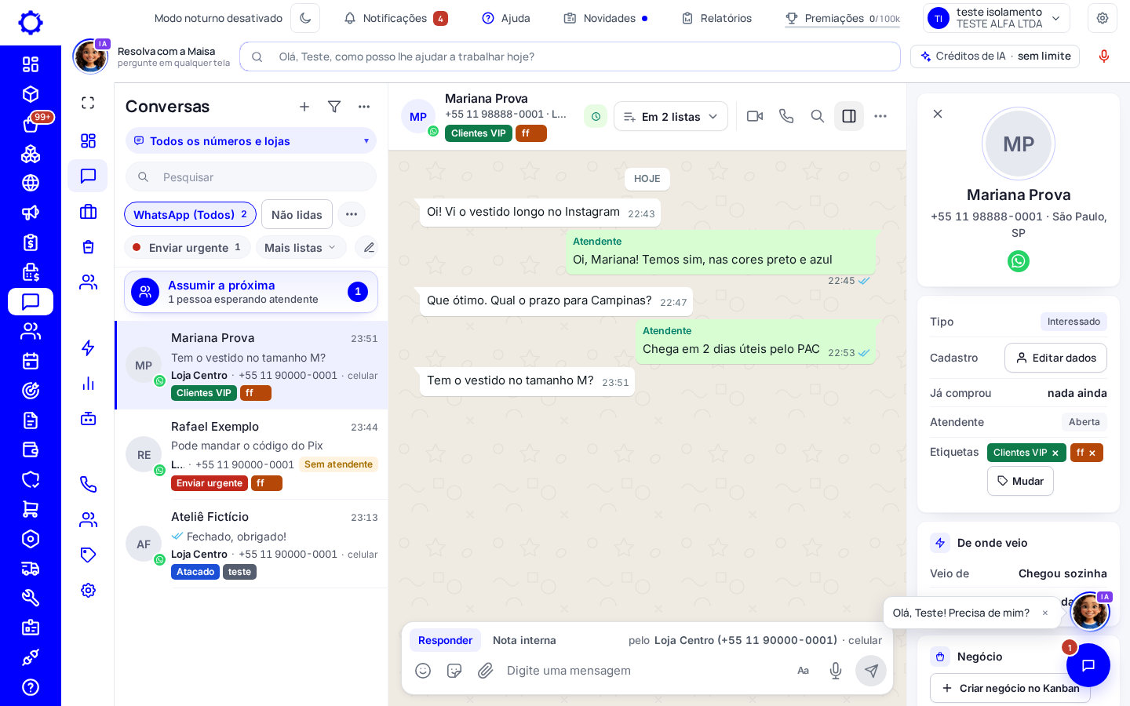Open the settings gear in top bar
Image resolution: width=1130 pixels, height=706 pixels.
tap(1103, 18)
